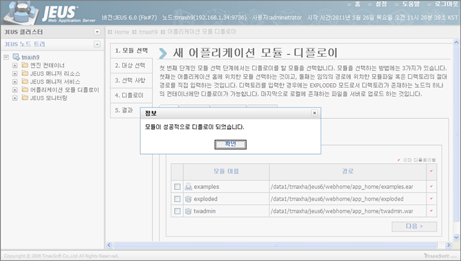Check the exploded module checkbox
This screenshot has width=461, height=261.
coord(177,199)
